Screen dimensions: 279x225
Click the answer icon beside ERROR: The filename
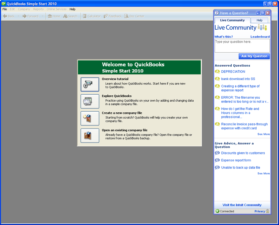pyautogui.click(x=217, y=98)
